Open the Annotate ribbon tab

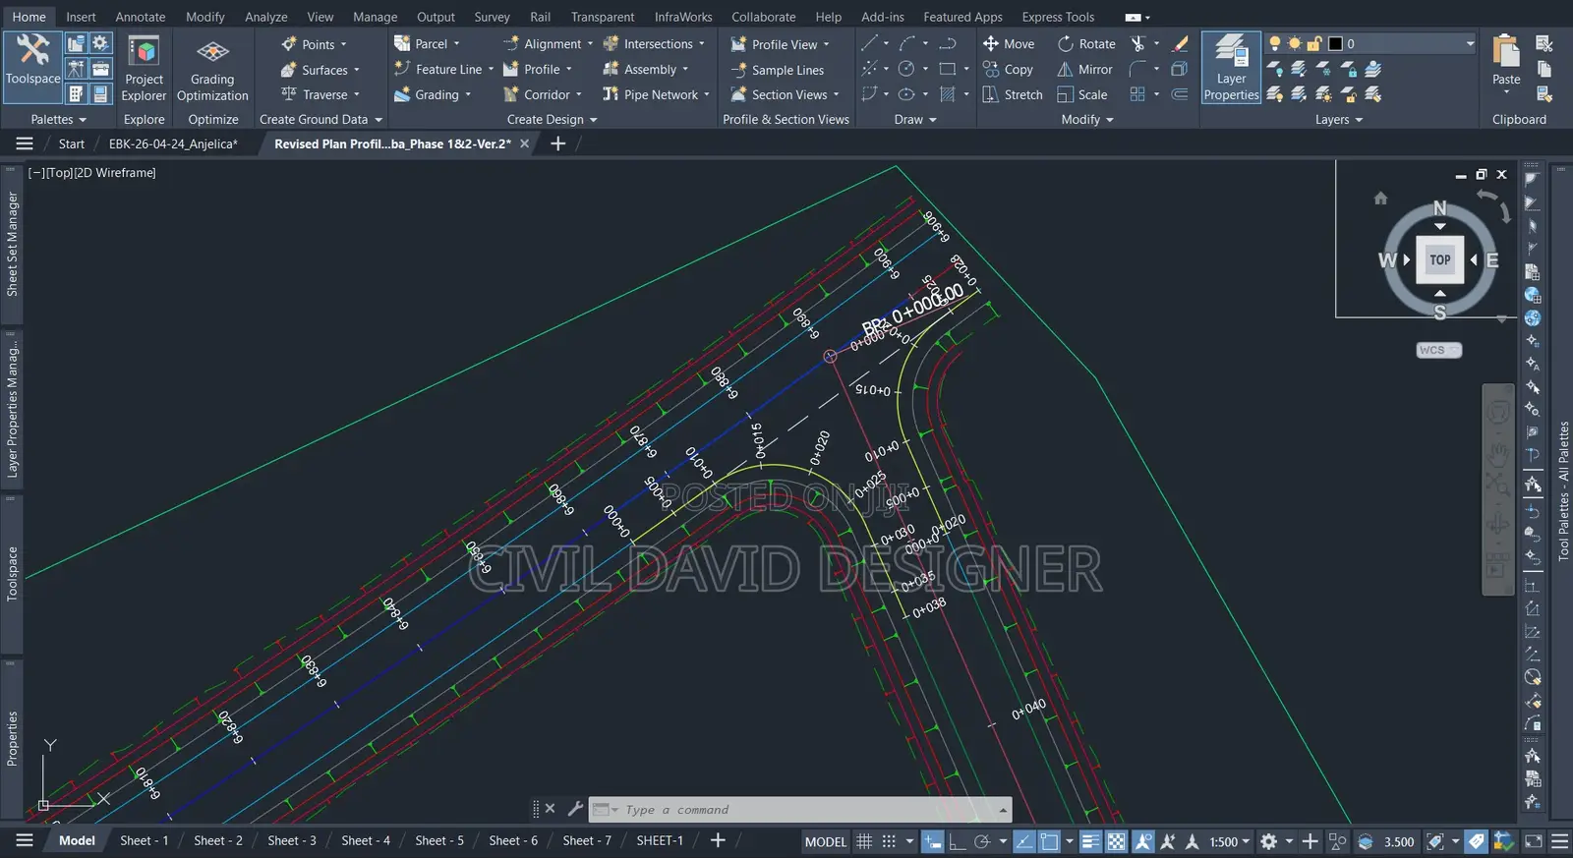point(141,17)
